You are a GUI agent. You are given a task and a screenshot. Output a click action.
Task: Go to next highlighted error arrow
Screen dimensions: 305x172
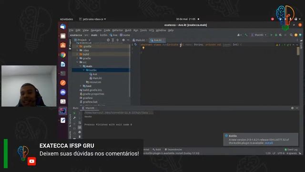pyautogui.click(x=297, y=44)
